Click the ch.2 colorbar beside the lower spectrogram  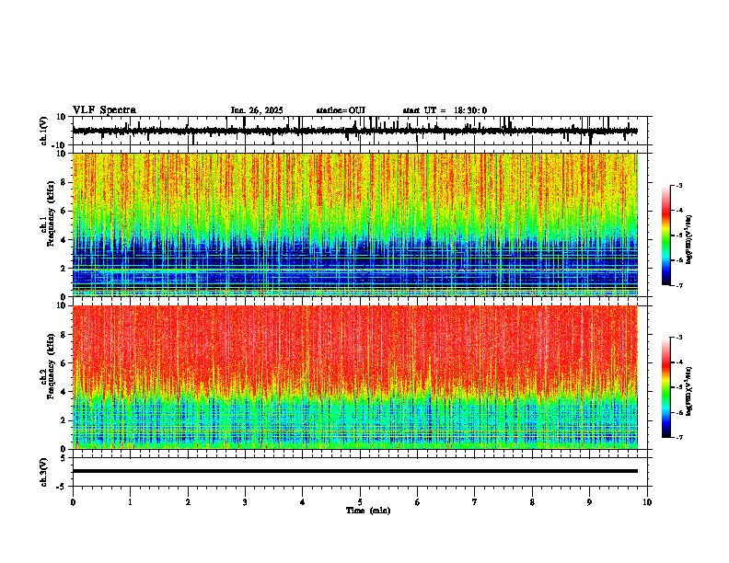click(665, 387)
